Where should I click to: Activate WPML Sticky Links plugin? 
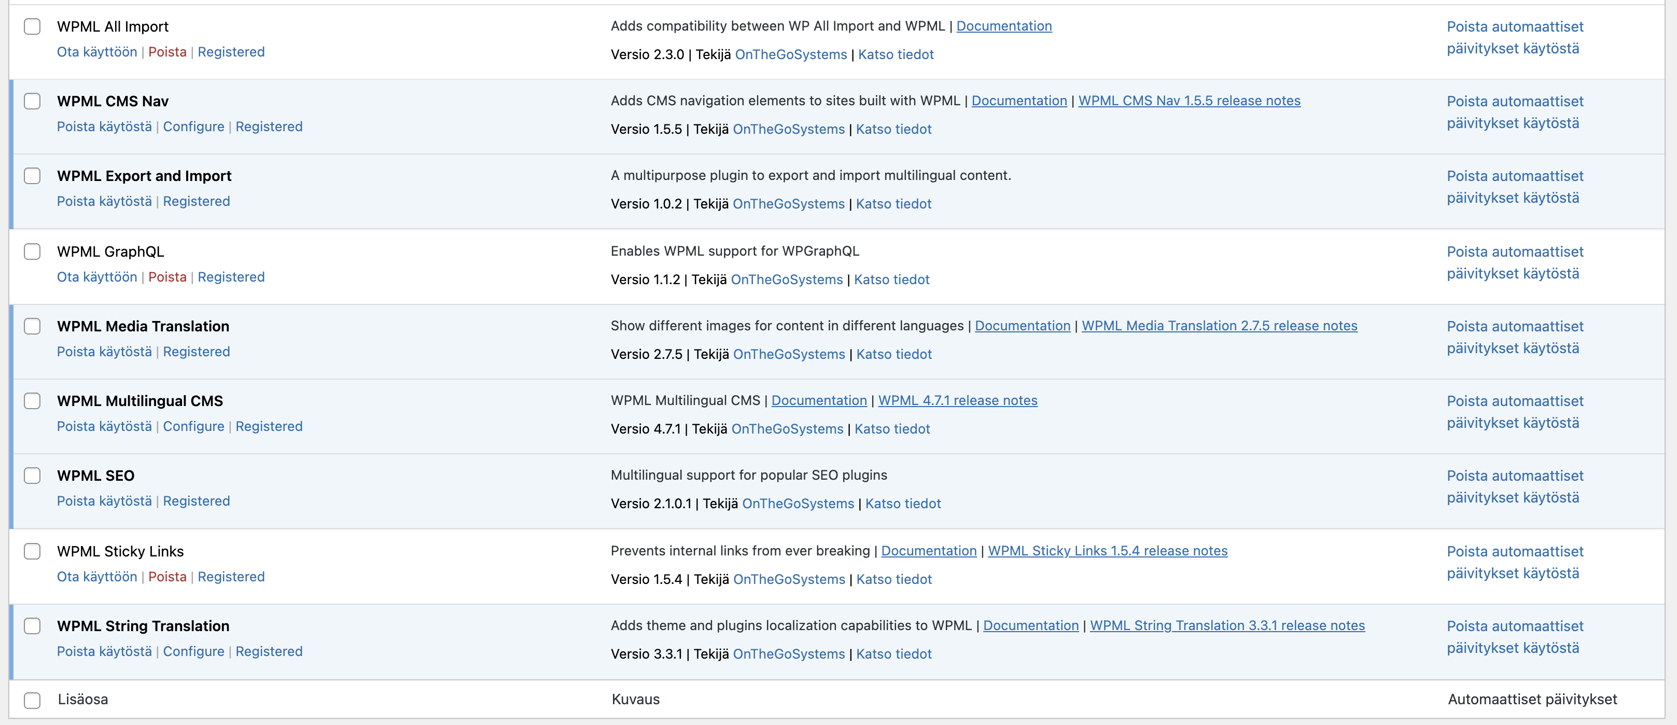pos(96,577)
